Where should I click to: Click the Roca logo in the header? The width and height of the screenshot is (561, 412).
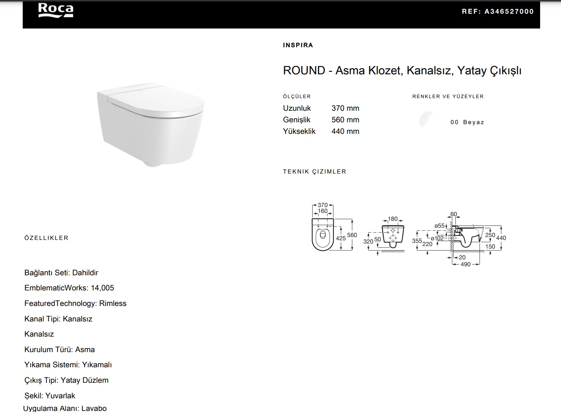coord(56,10)
